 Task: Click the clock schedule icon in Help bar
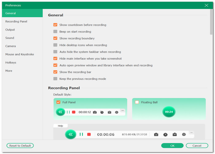[x=165, y=135]
